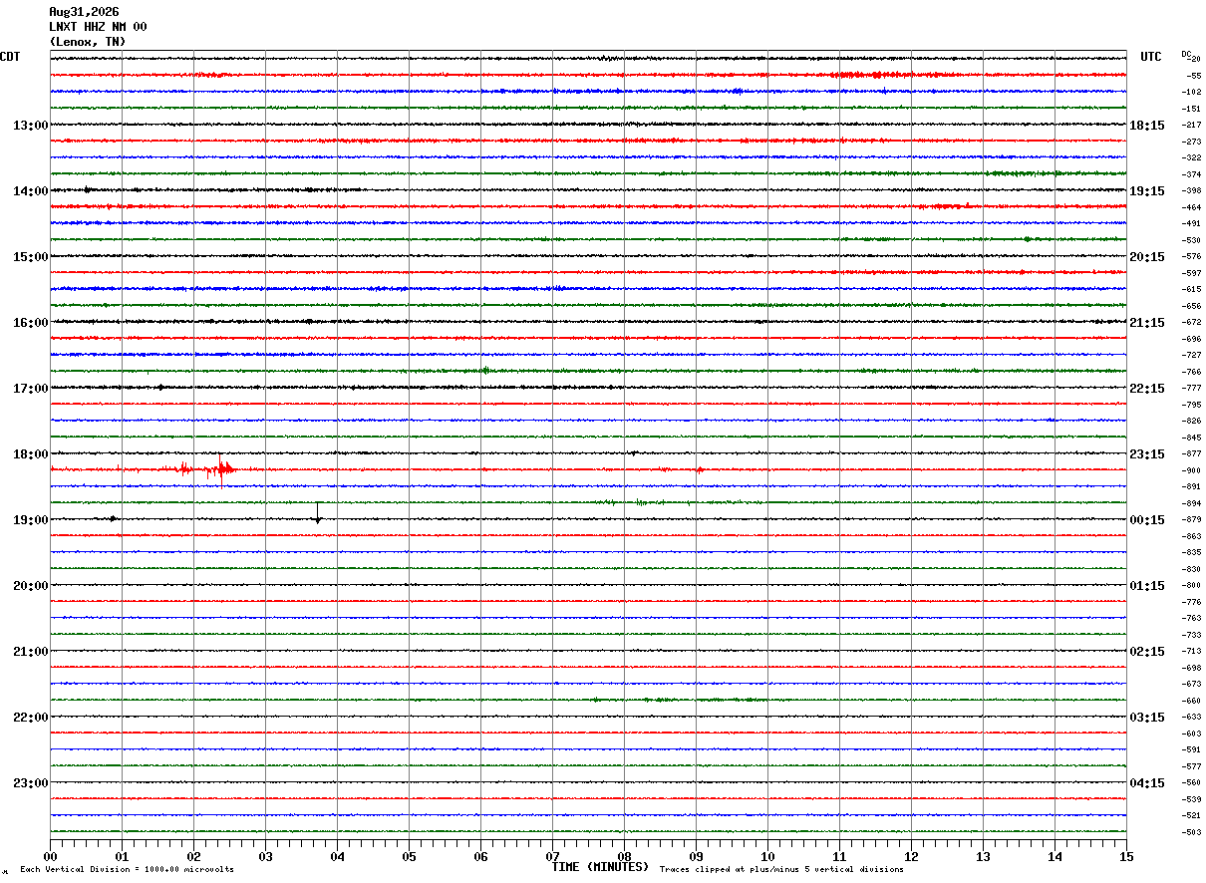This screenshot has width=1206, height=883.
Task: Click the large red seismic event burst
Action: [x=221, y=469]
